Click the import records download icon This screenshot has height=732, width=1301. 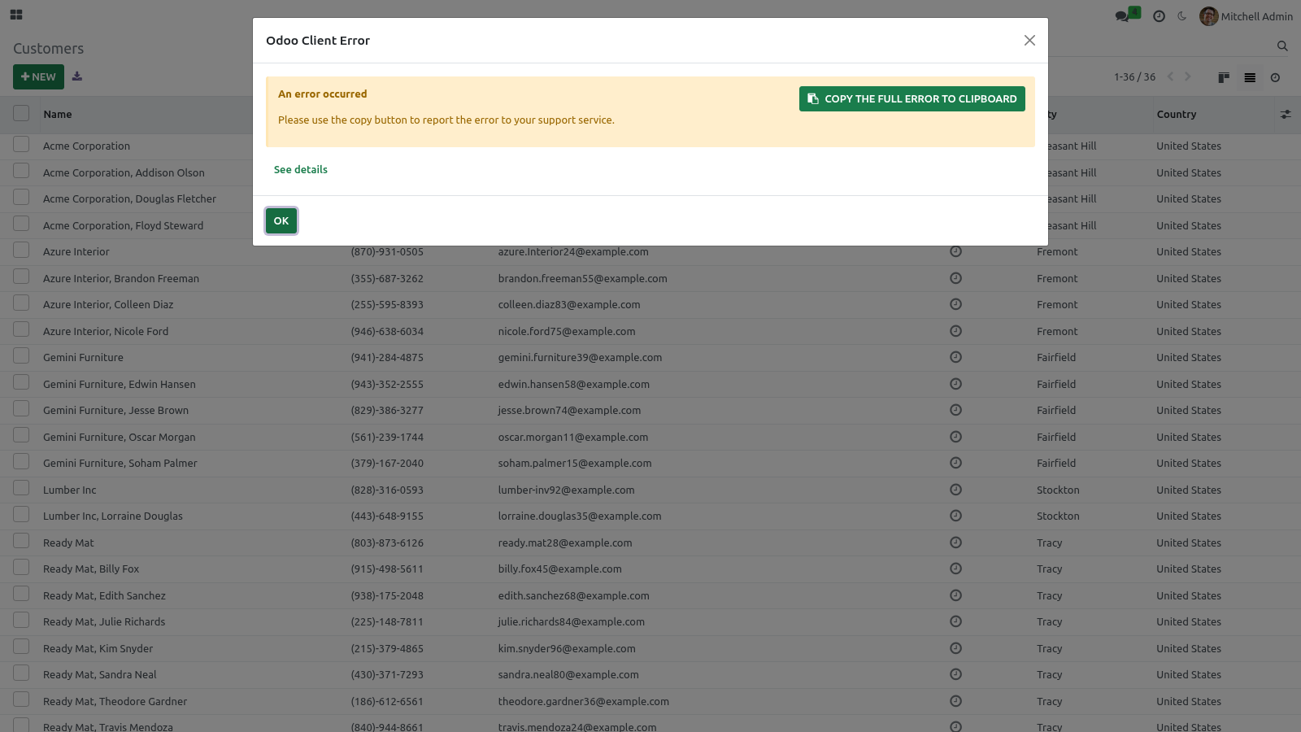pos(77,76)
